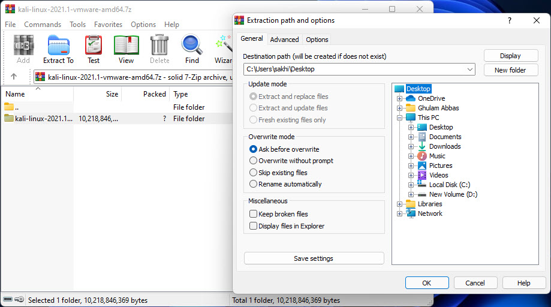Select Fresh existing files only radio
This screenshot has width=551, height=307.
[253, 120]
